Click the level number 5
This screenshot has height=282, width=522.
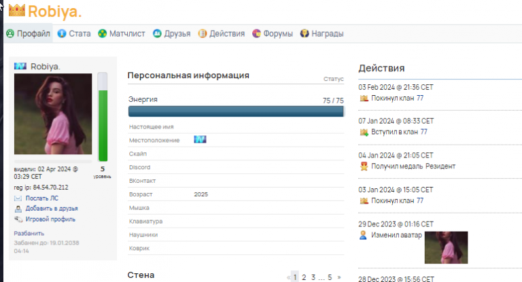point(103,169)
